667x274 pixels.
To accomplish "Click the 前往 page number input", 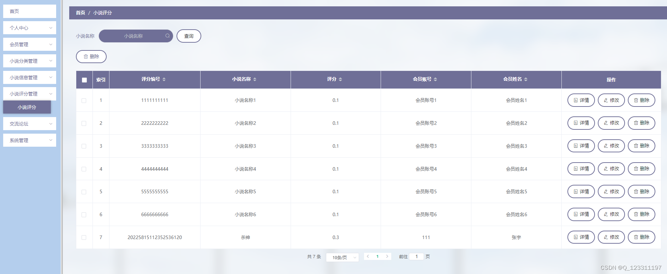I will (417, 256).
